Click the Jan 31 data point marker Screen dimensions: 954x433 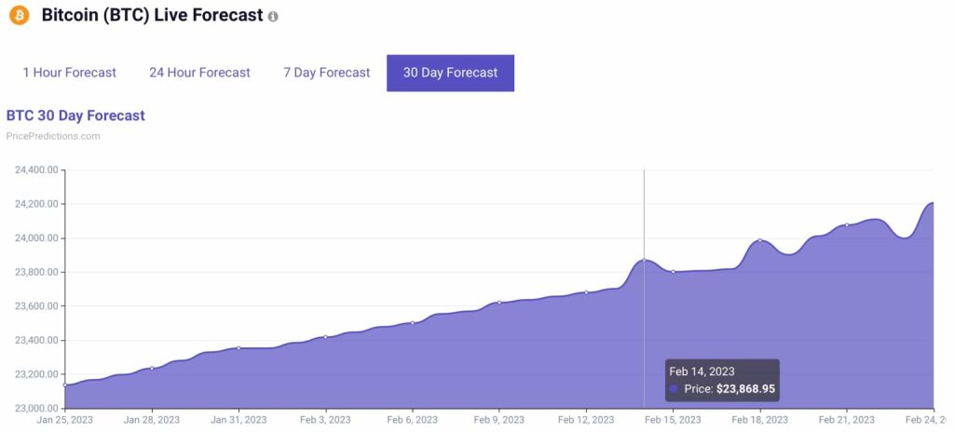click(x=238, y=348)
